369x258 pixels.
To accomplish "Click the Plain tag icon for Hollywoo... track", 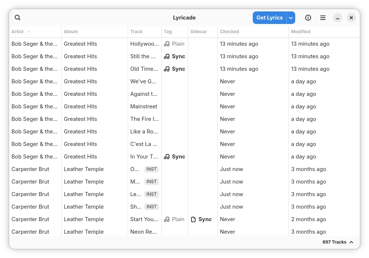I will 167,44.
